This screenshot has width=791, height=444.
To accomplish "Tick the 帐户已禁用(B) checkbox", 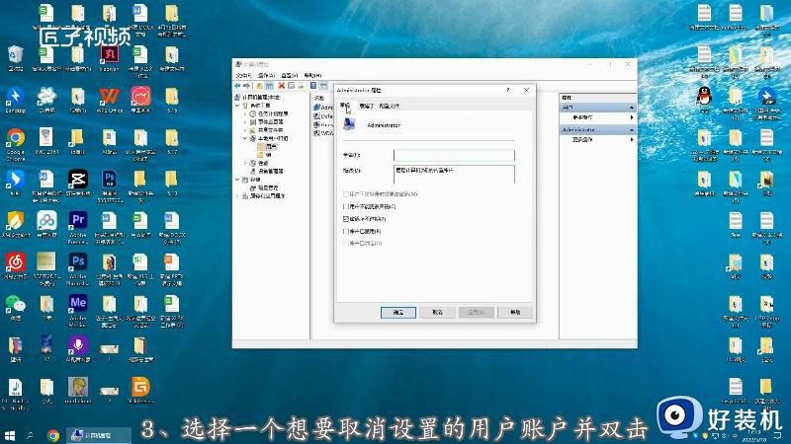I will coord(346,231).
